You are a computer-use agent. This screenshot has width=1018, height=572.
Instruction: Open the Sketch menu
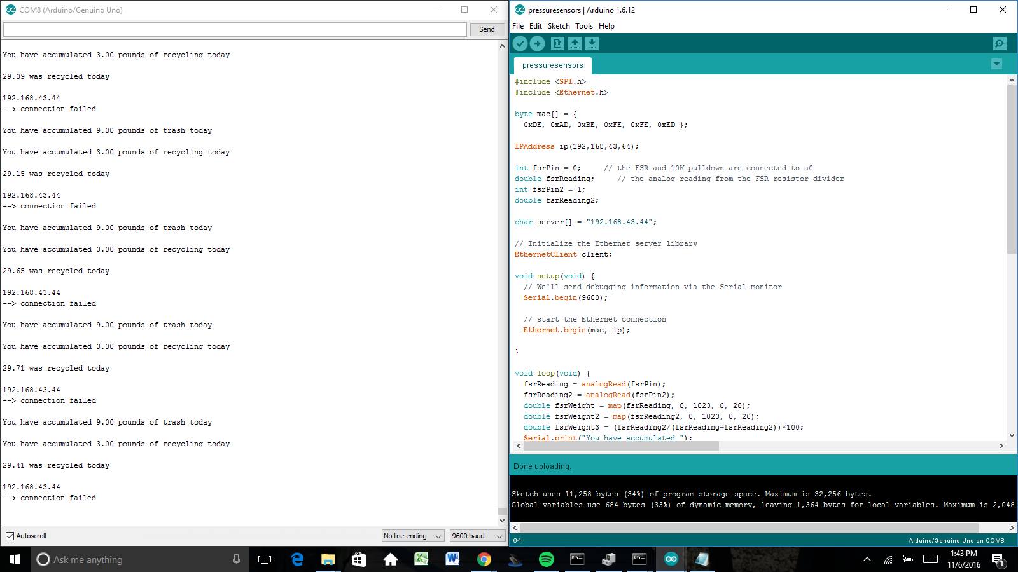pyautogui.click(x=559, y=26)
